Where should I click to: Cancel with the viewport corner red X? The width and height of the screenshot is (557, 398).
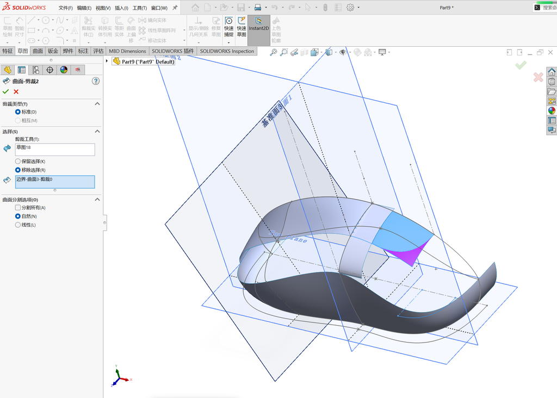coord(538,77)
